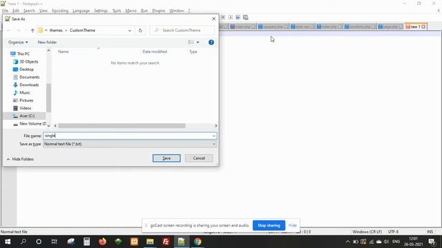Open the view options dropdown arrow
This screenshot has width=442, height=248.
(198, 42)
